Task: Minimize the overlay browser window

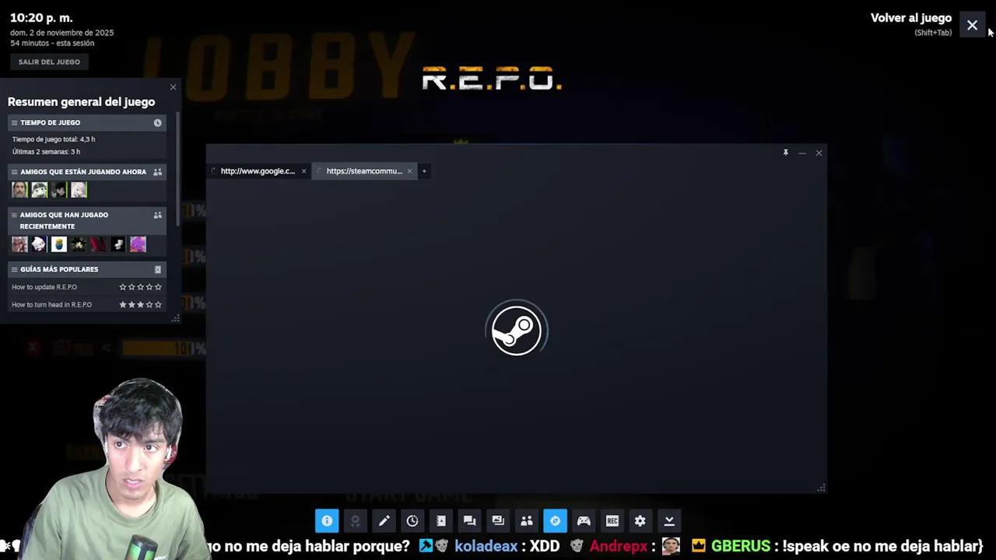Action: pyautogui.click(x=802, y=153)
